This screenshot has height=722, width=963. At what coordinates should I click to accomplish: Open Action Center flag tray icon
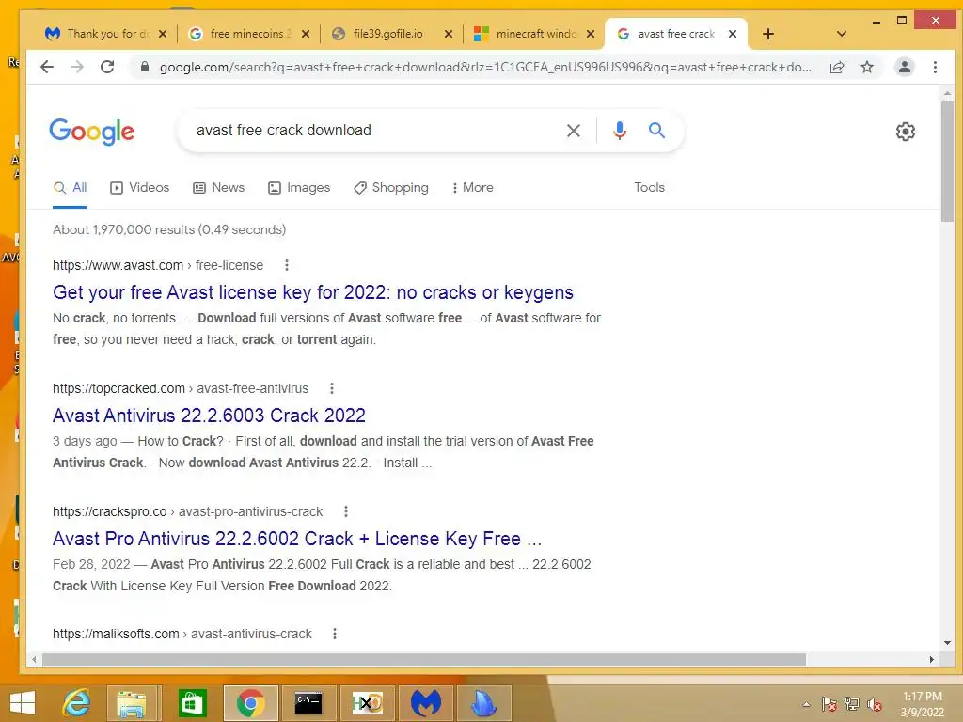pyautogui.click(x=829, y=704)
